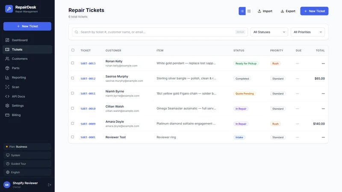Click customer name Ronan Kelly
This screenshot has height=192, width=342.
pyautogui.click(x=114, y=61)
